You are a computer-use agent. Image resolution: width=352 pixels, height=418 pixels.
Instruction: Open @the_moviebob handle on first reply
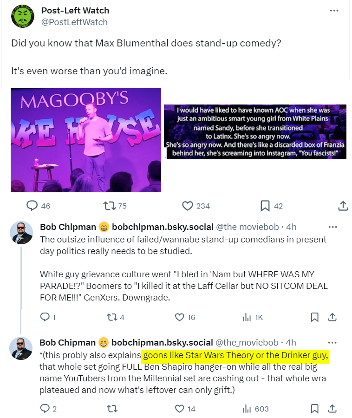(247, 227)
